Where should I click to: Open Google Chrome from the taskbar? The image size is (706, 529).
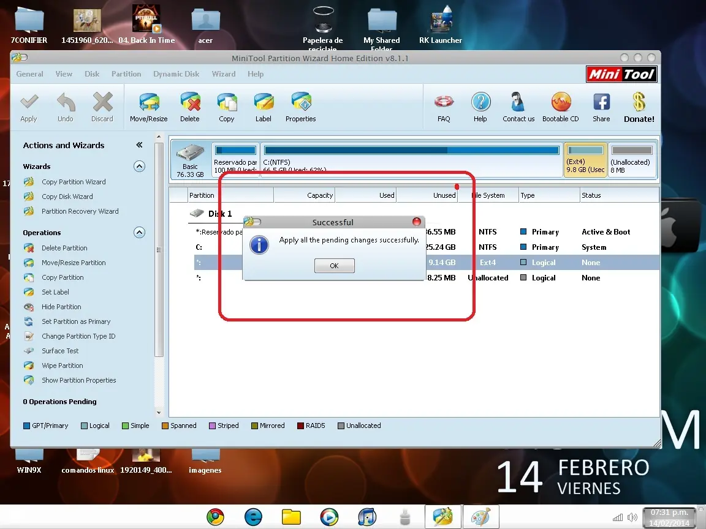[x=216, y=517]
